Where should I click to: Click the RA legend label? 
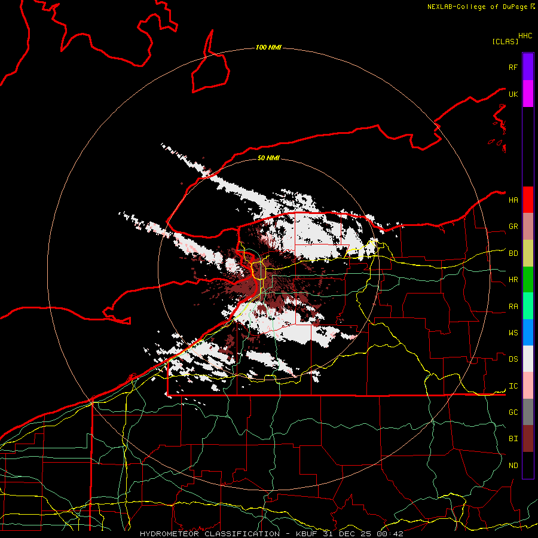[x=513, y=307]
